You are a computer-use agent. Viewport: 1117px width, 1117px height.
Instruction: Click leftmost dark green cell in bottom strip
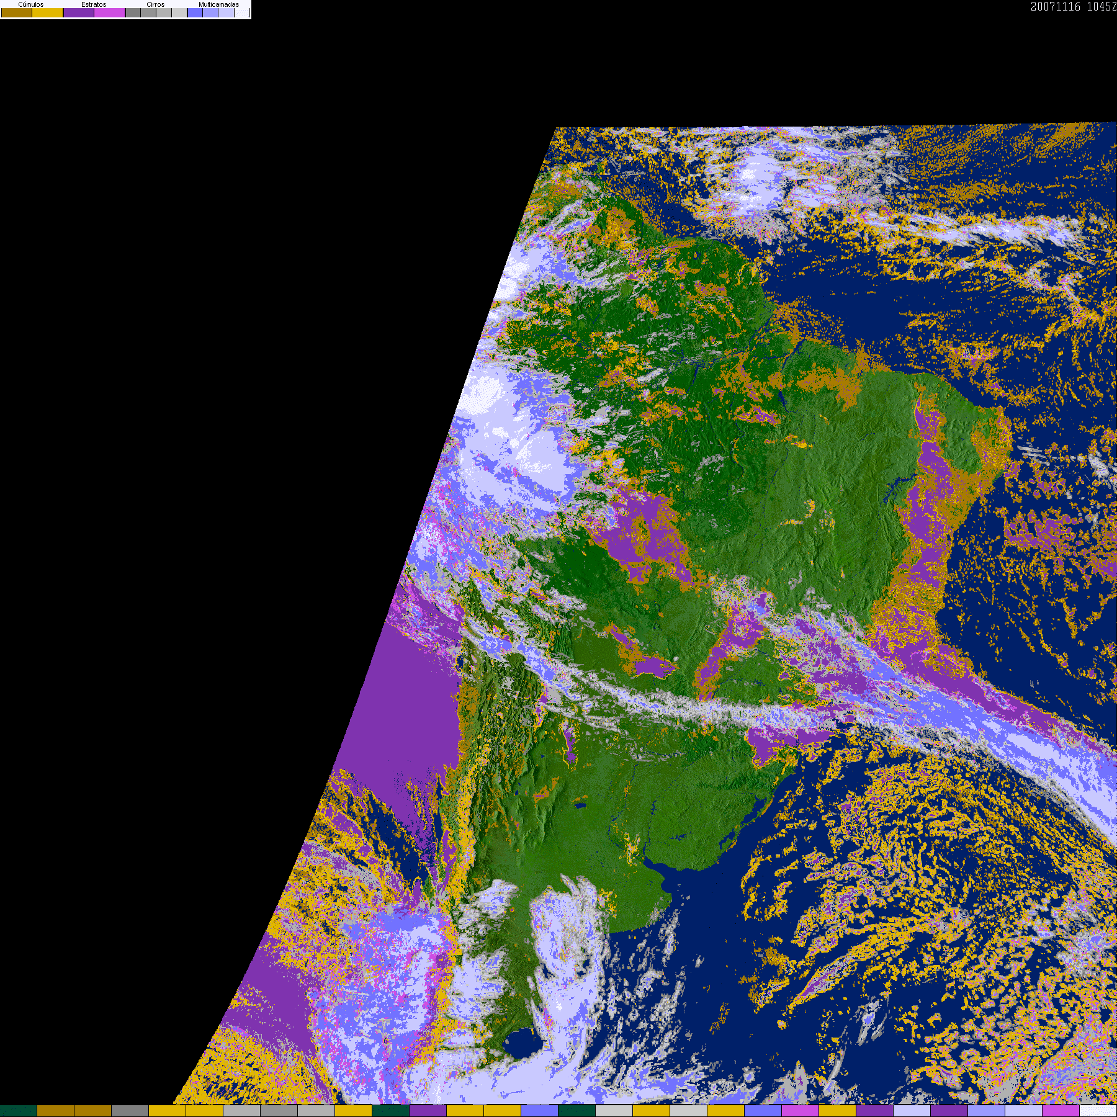point(19,1111)
